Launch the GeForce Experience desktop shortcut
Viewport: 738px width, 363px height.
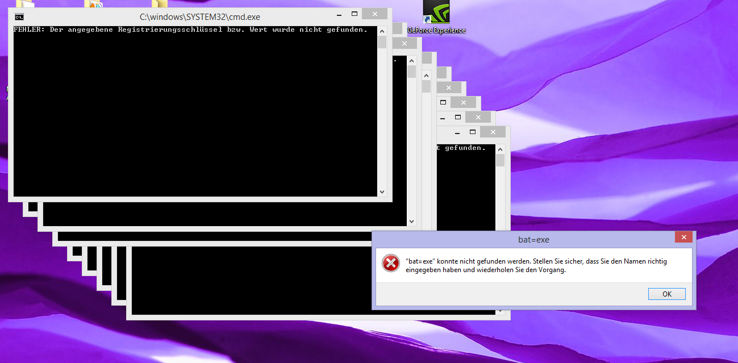click(x=436, y=17)
